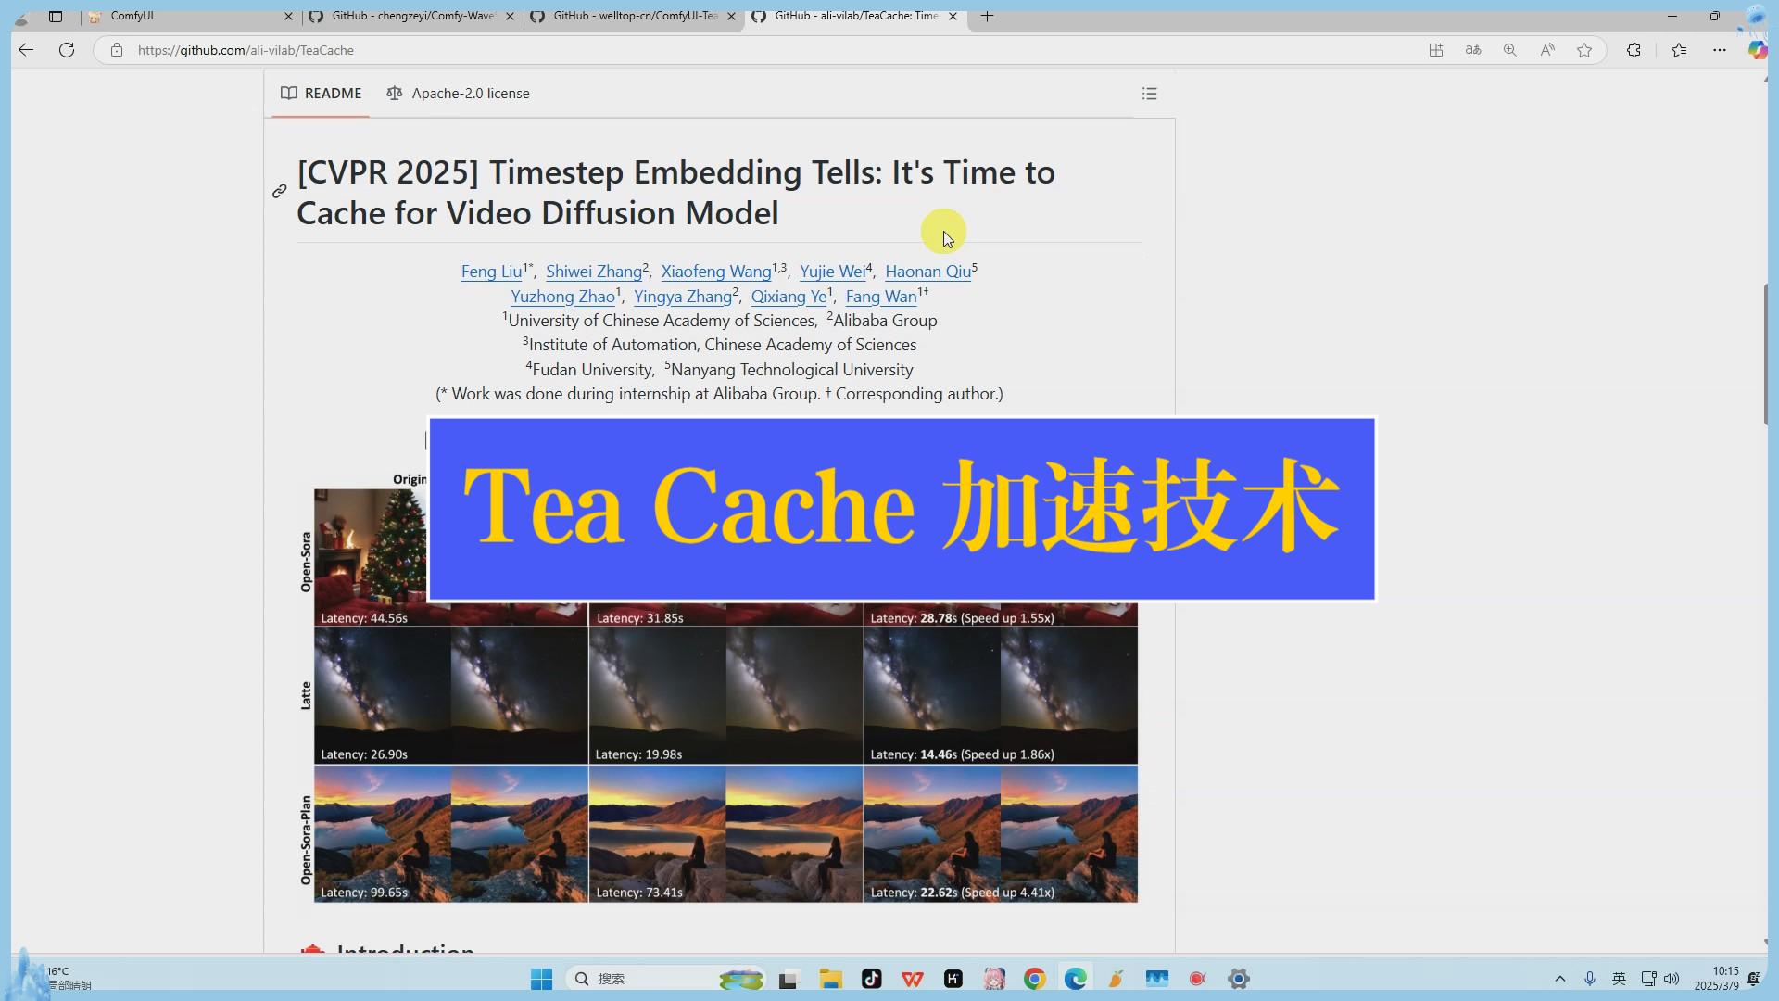Open the Haonan Qiu author link
1779x1001 pixels.
[x=927, y=272]
